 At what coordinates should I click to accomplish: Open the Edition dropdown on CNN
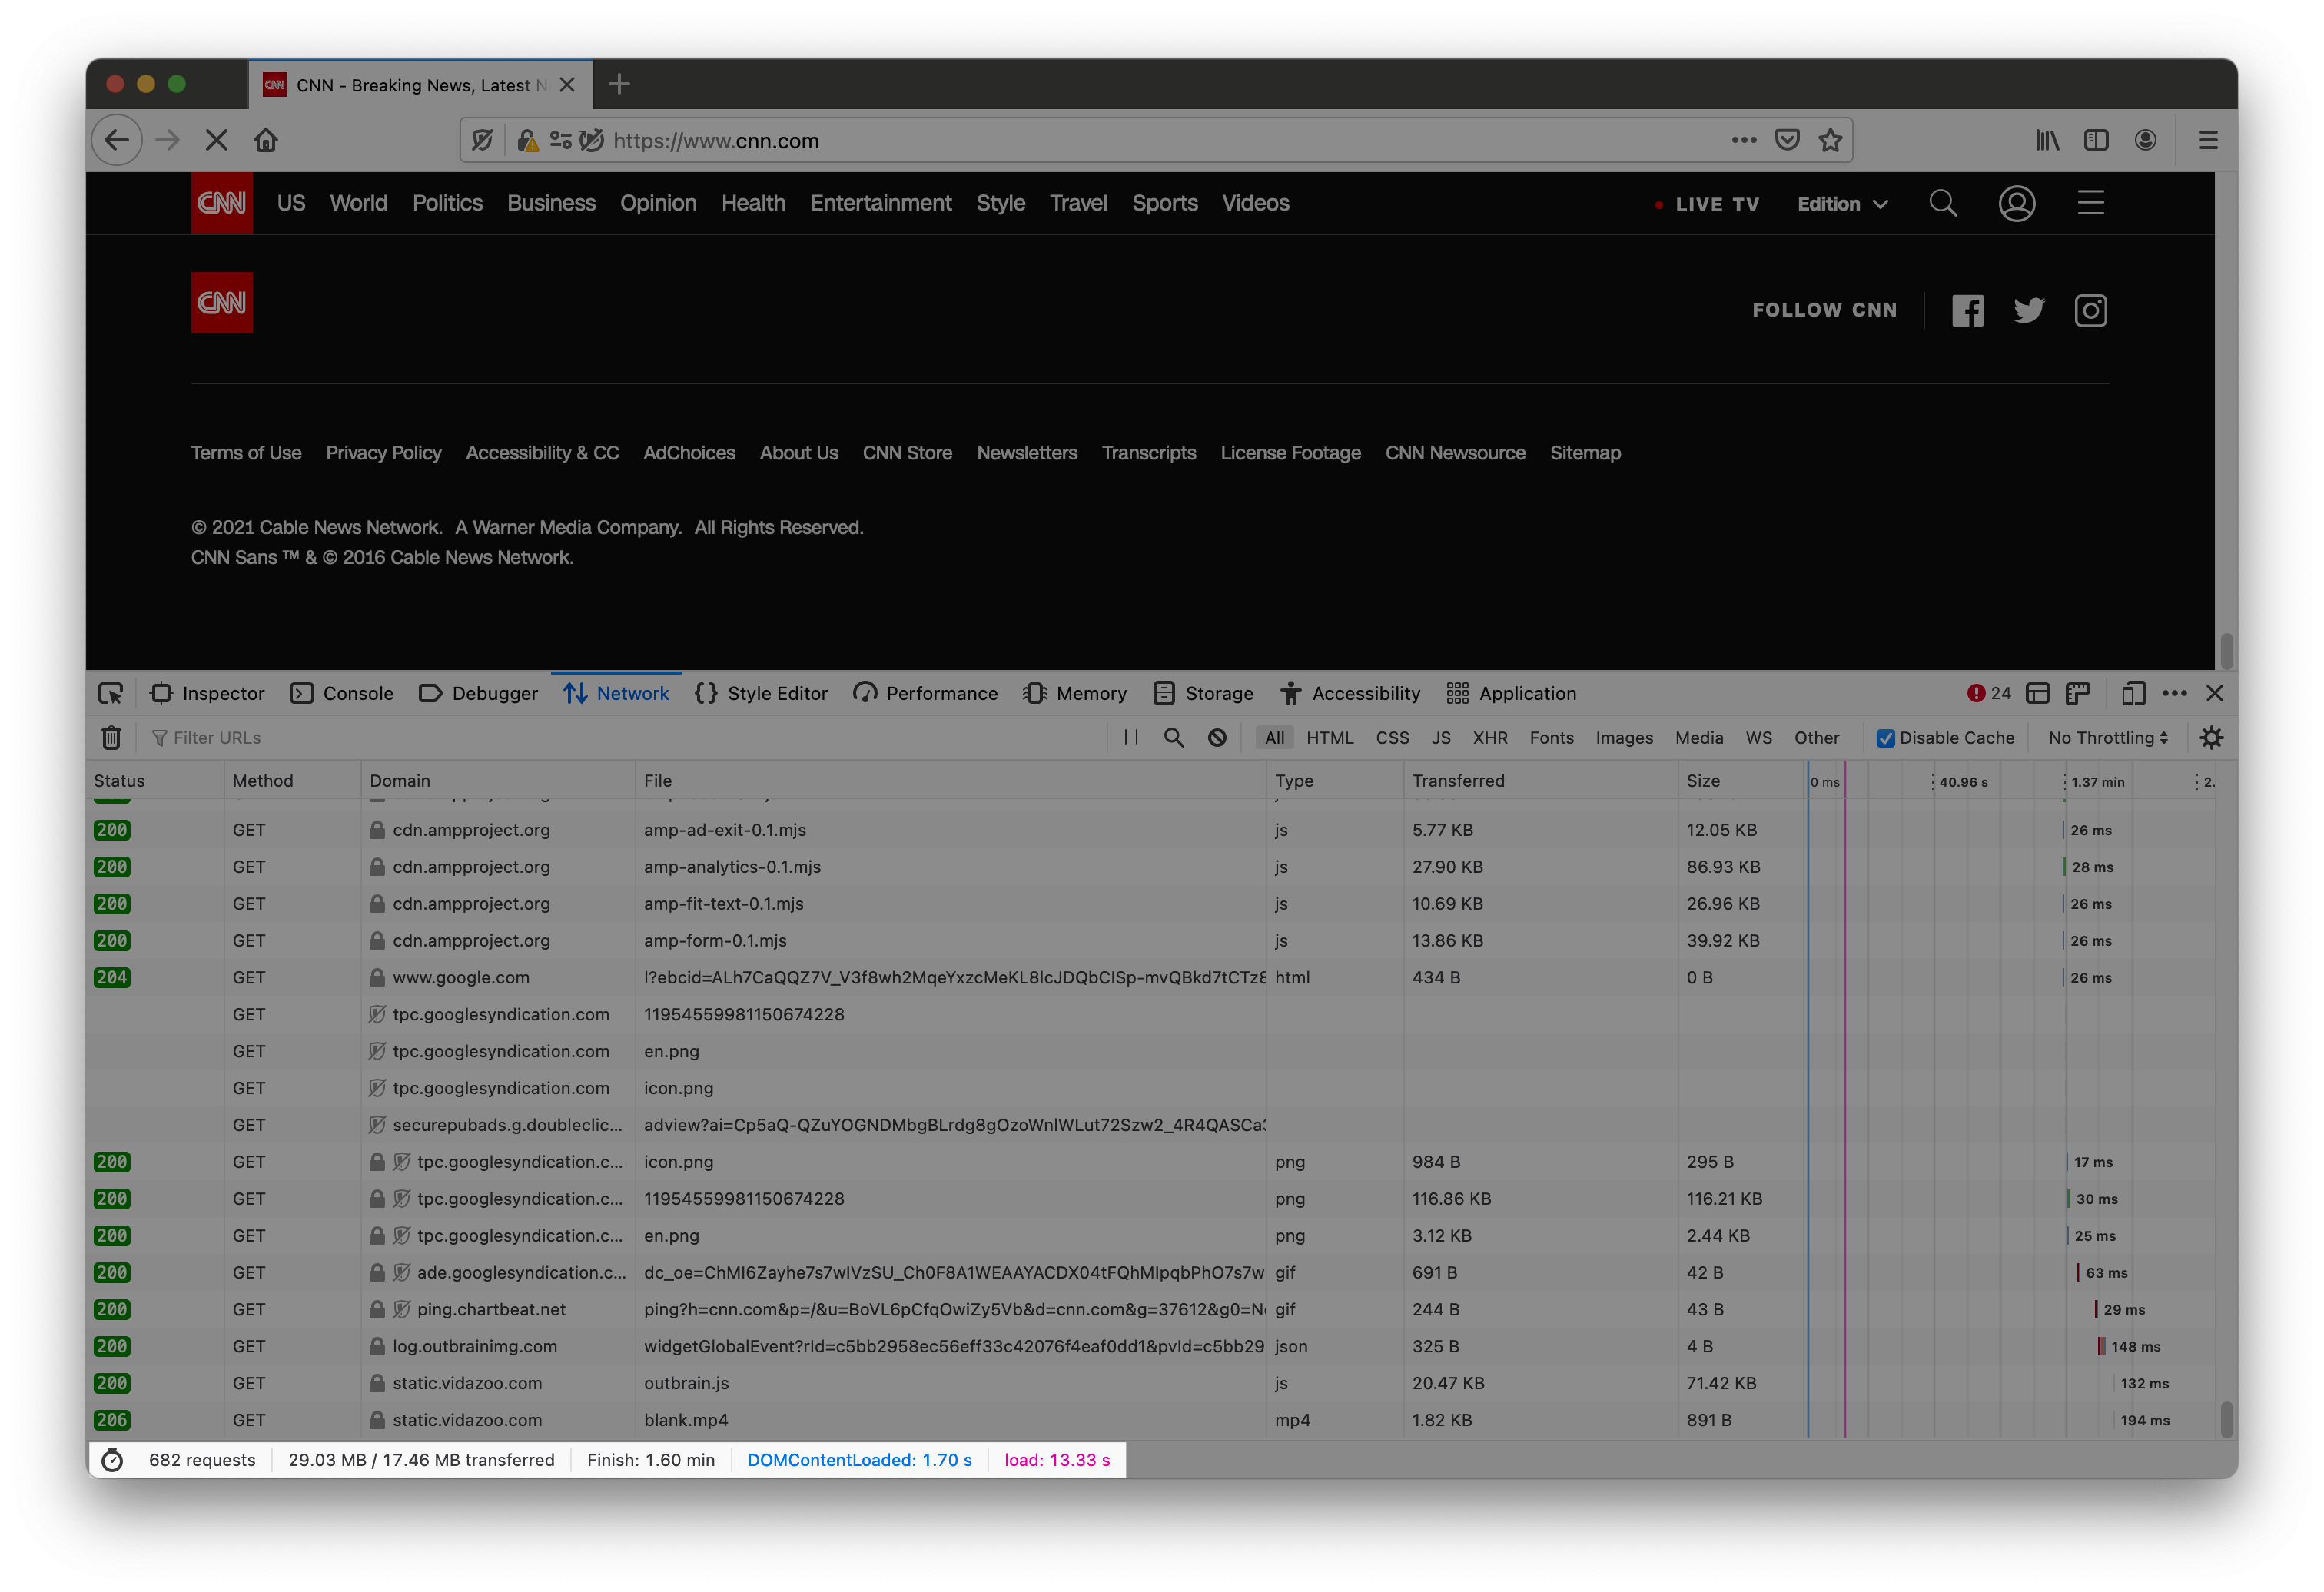[1842, 203]
